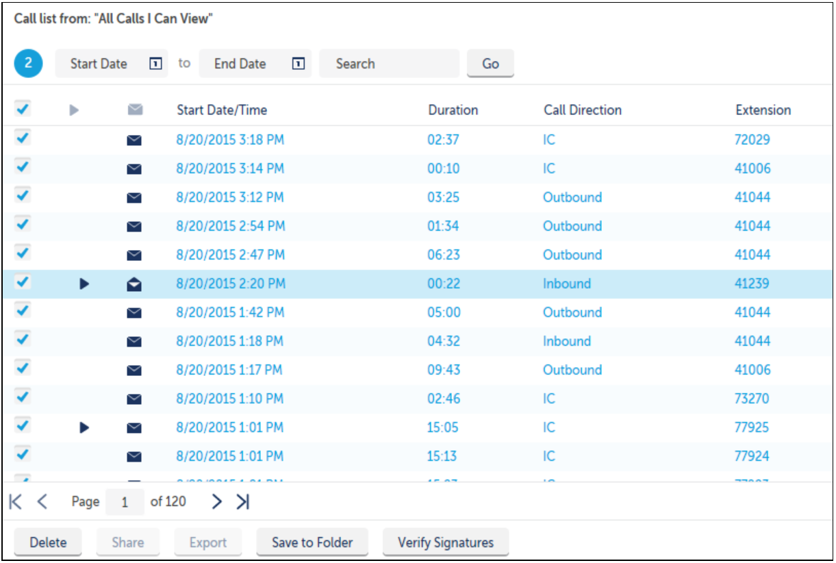Click the Export button
This screenshot has height=563, width=836.
click(x=208, y=542)
